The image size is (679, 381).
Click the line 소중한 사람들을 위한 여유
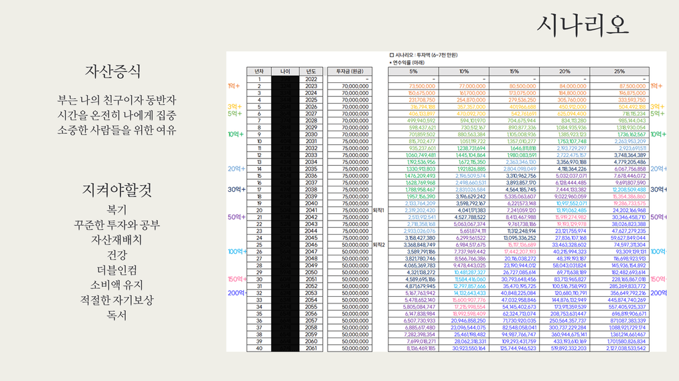(x=117, y=130)
